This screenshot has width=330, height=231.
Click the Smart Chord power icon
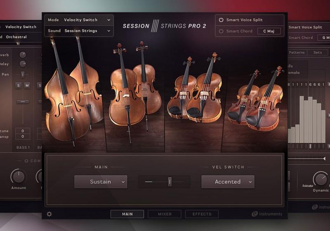click(x=221, y=31)
